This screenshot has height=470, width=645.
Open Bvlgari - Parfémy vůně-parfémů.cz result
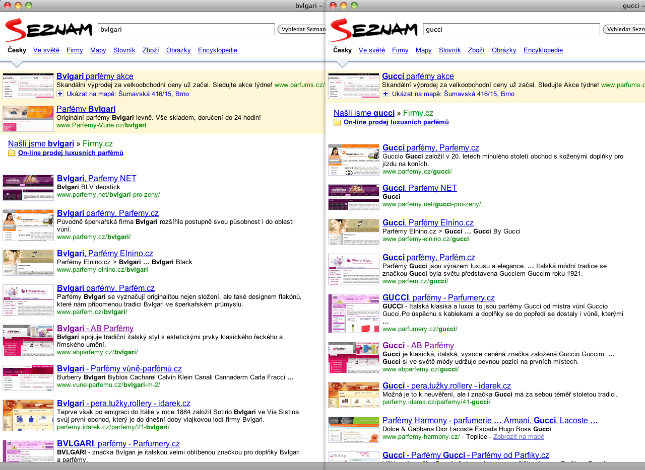pyautogui.click(x=119, y=368)
